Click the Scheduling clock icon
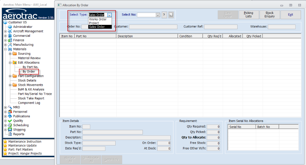 pyautogui.click(x=10, y=125)
